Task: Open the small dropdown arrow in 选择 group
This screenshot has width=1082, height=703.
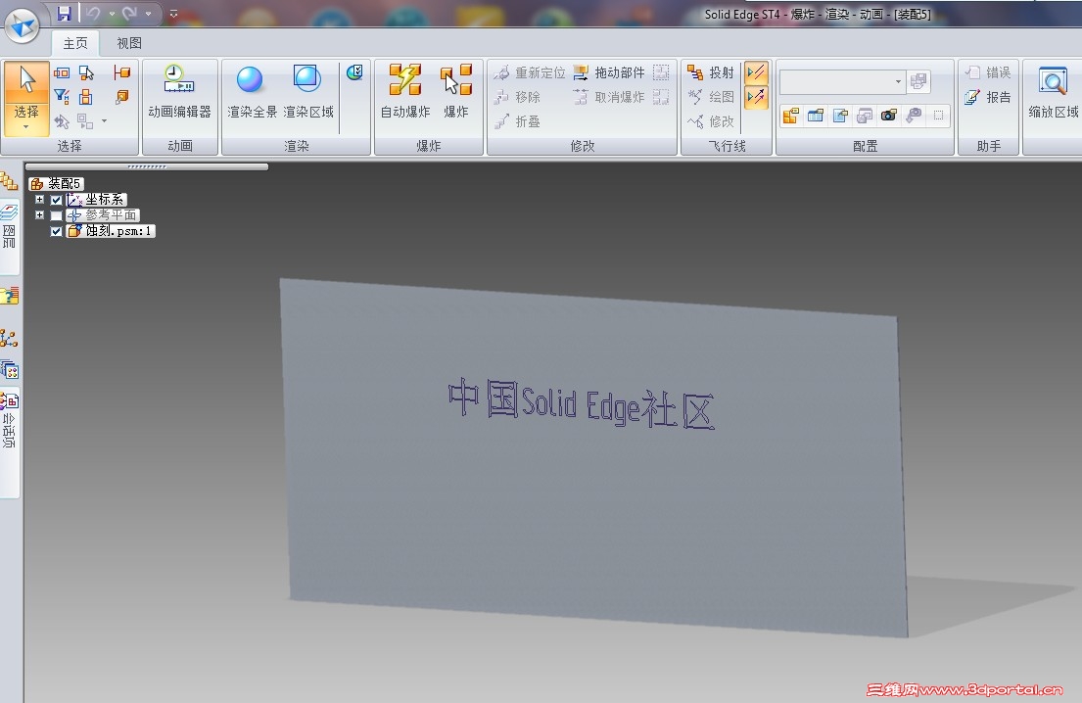Action: pos(104,121)
